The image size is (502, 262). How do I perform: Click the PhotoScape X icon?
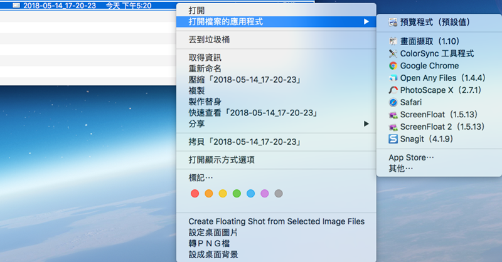coord(393,90)
